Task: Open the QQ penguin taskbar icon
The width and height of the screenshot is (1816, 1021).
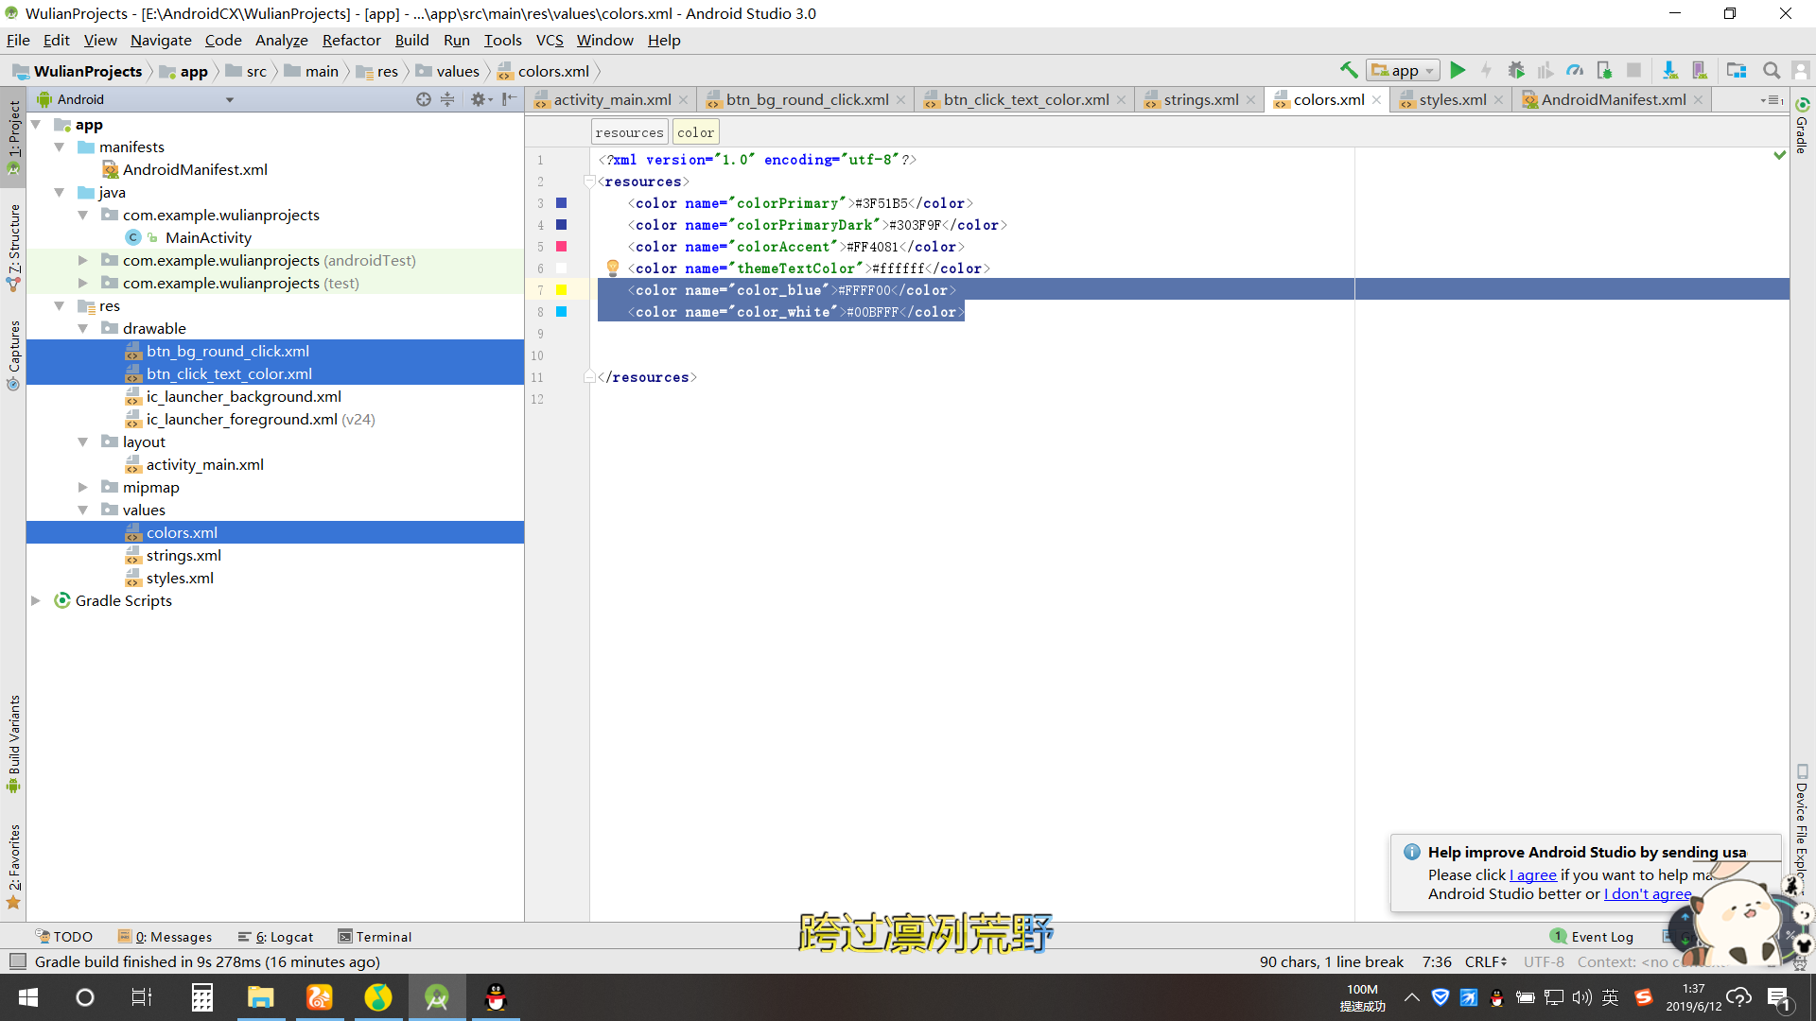Action: 496,997
